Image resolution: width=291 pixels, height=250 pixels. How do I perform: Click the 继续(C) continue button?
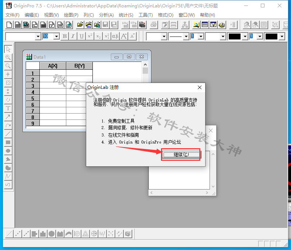181,154
